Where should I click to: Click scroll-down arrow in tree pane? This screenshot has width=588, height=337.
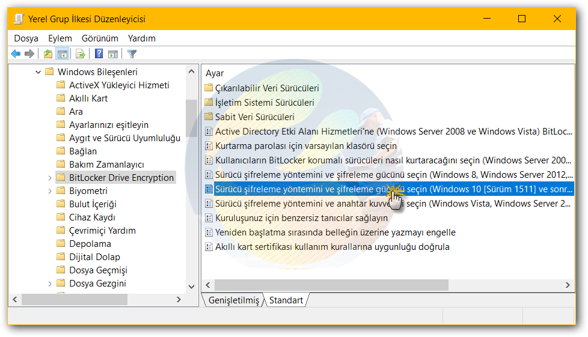pyautogui.click(x=191, y=287)
